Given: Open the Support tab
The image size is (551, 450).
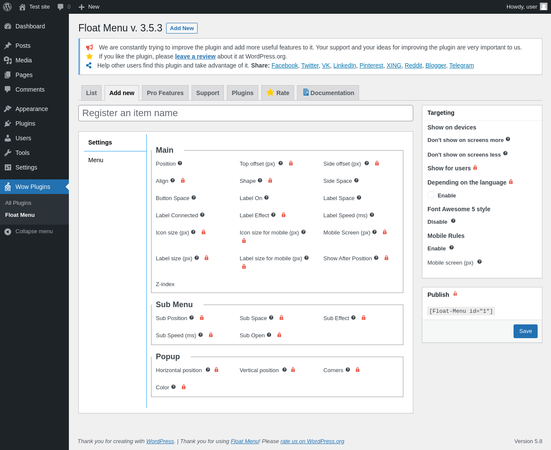Looking at the screenshot, I should coord(207,93).
